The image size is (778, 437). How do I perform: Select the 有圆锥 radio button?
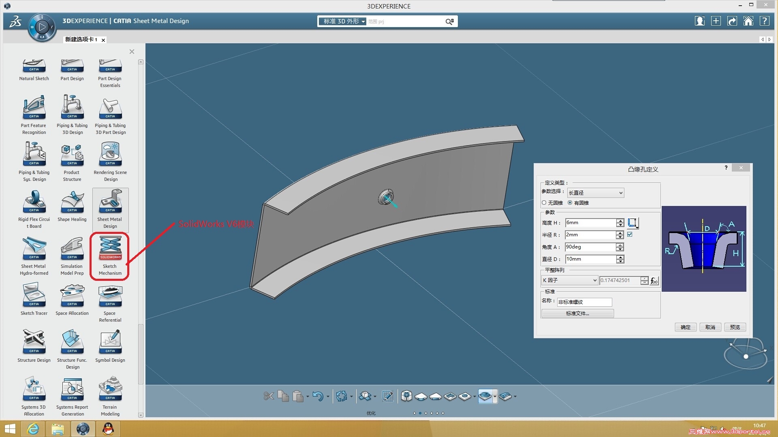click(570, 203)
